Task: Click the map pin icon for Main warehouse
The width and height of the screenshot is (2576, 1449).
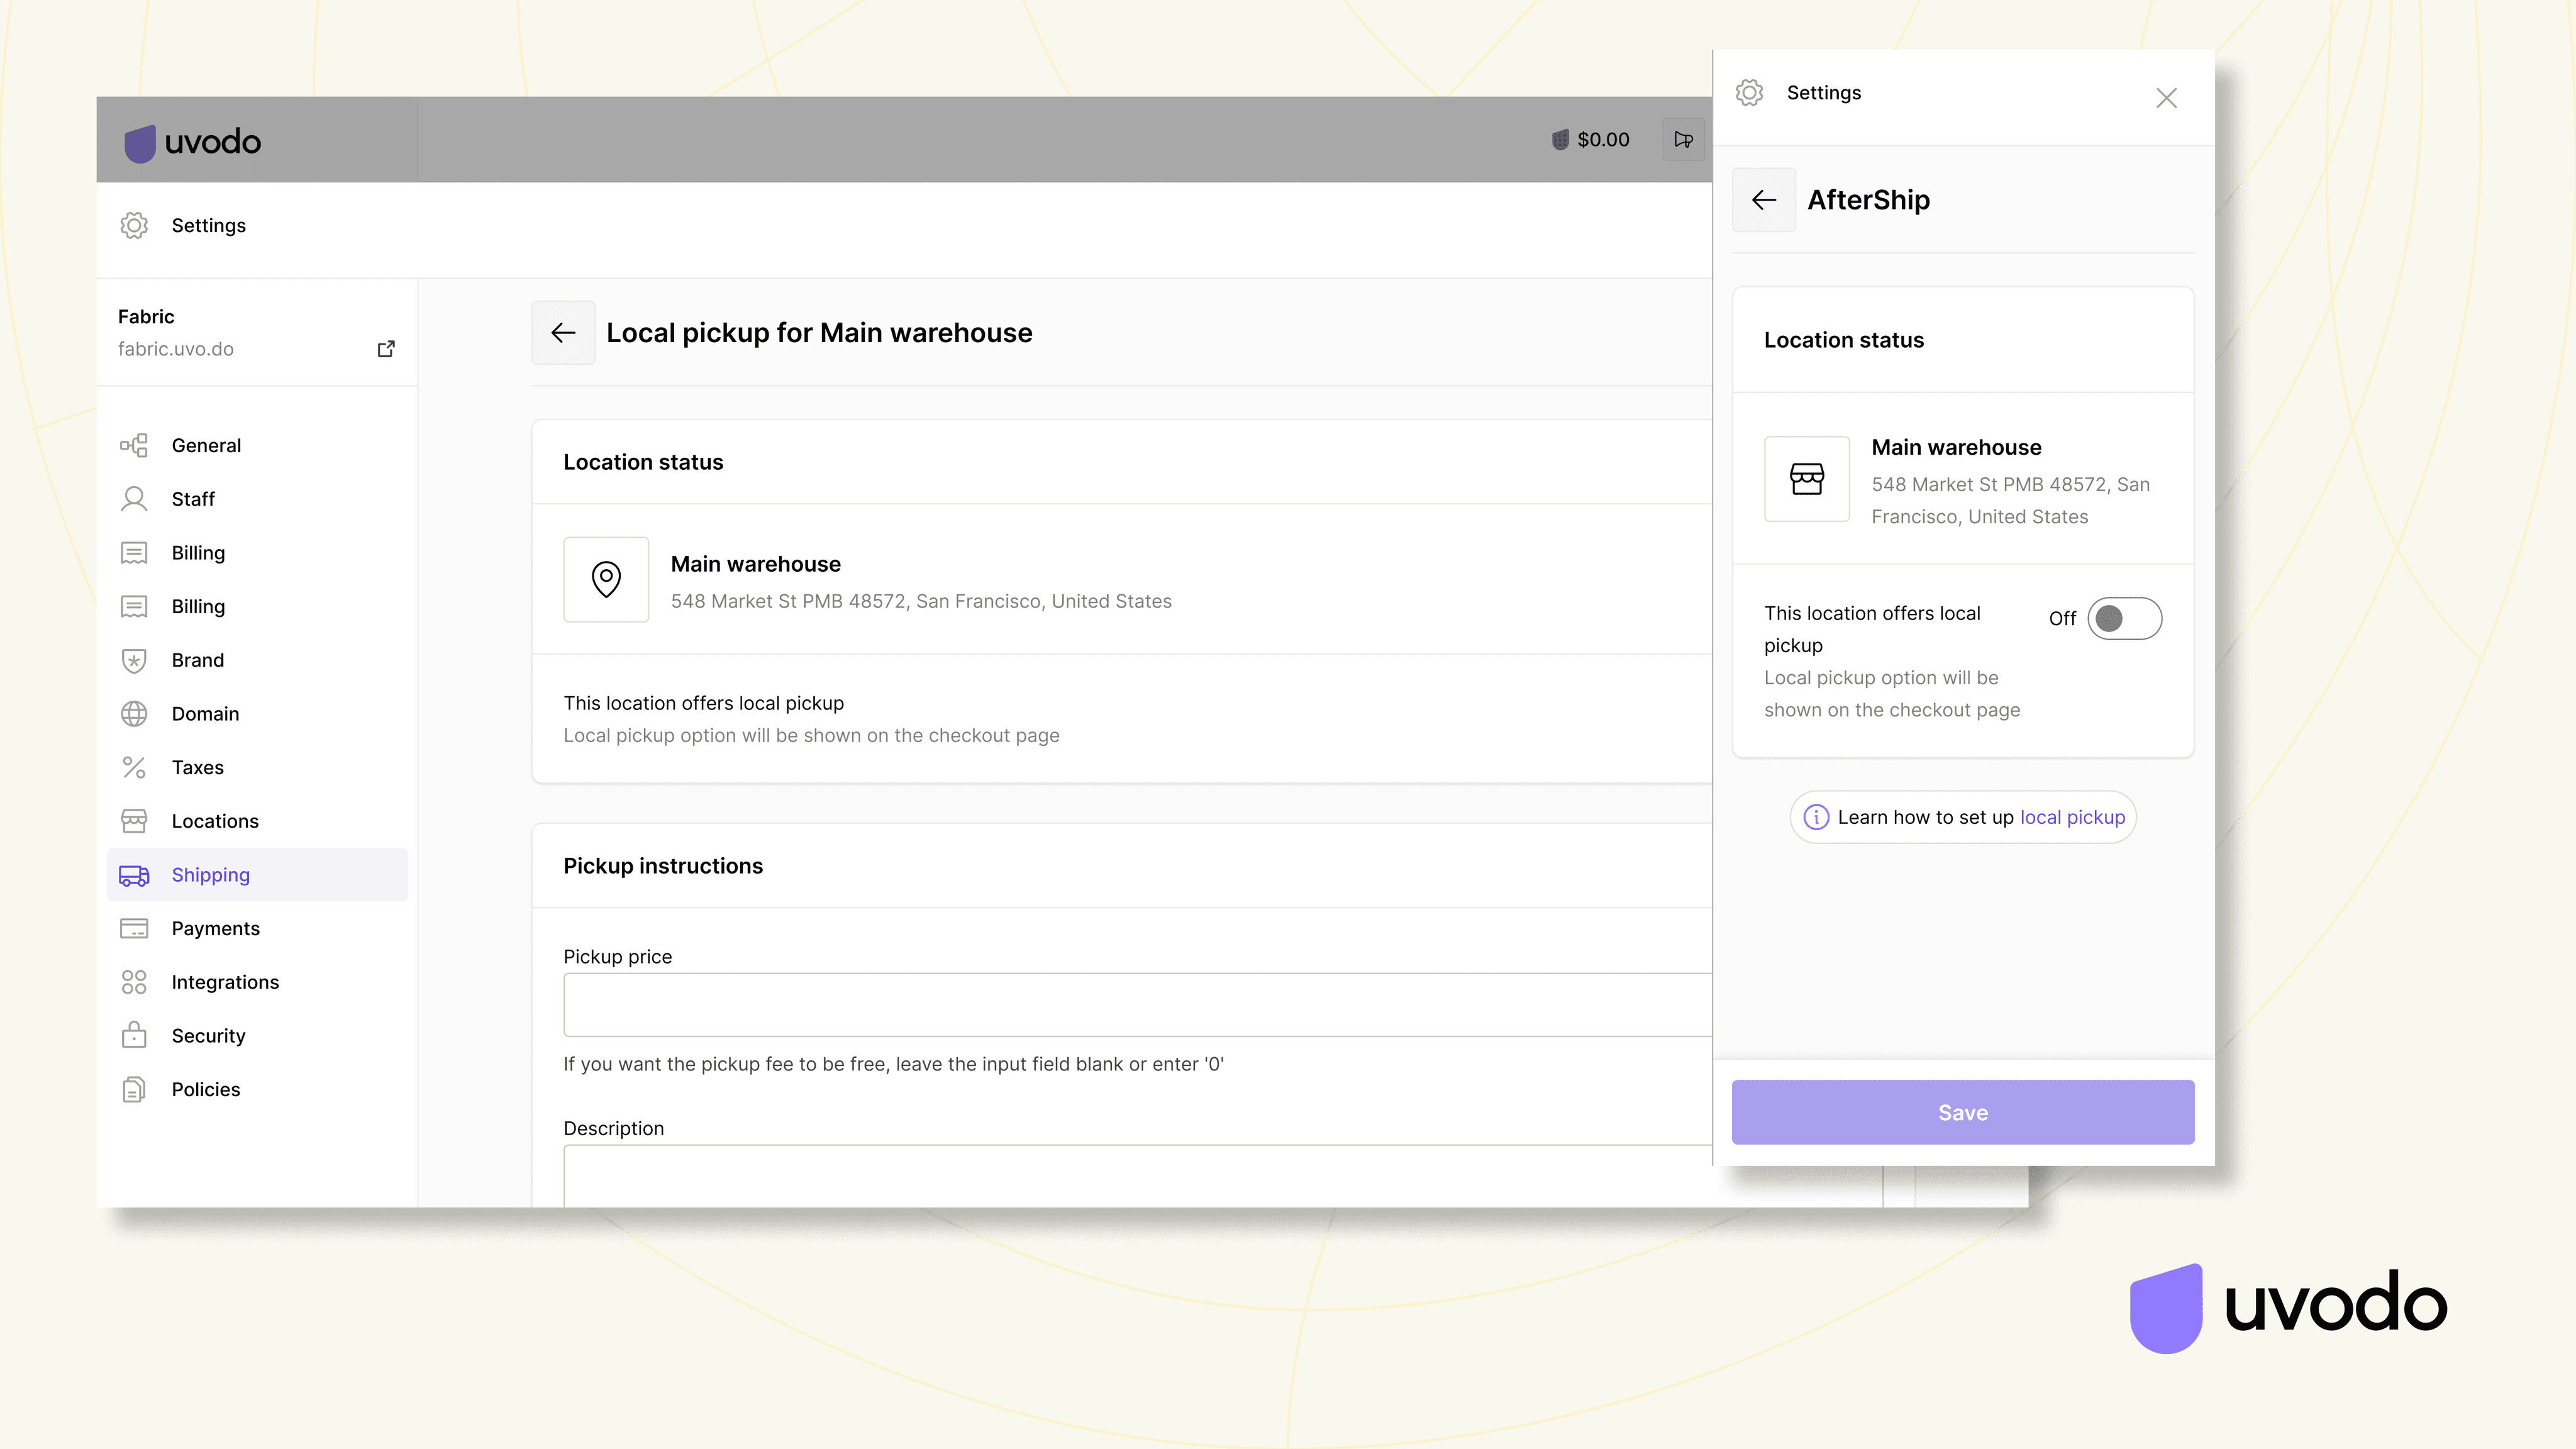Action: click(x=606, y=580)
